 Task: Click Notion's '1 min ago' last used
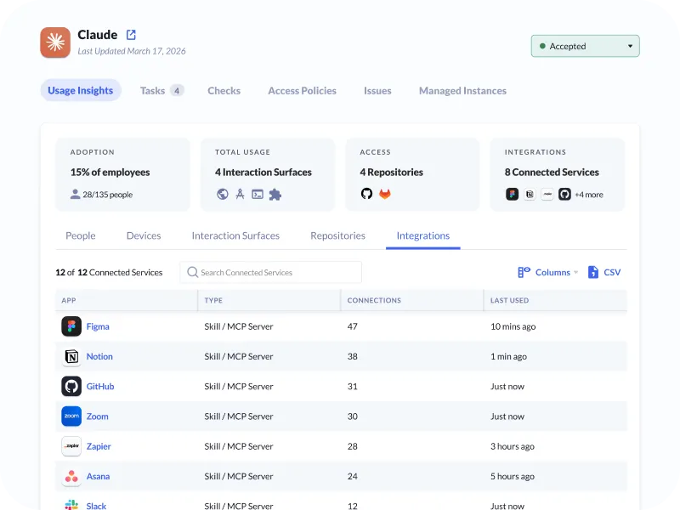[x=508, y=356]
